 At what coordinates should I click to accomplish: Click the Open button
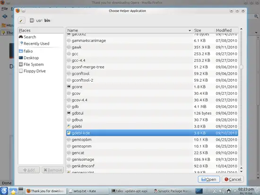click(209, 179)
